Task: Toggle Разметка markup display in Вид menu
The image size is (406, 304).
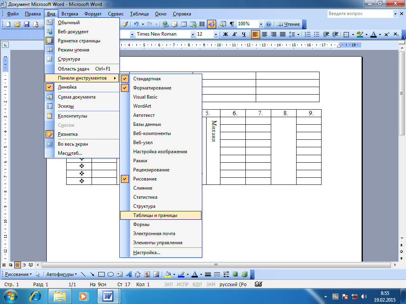Action: click(82, 134)
